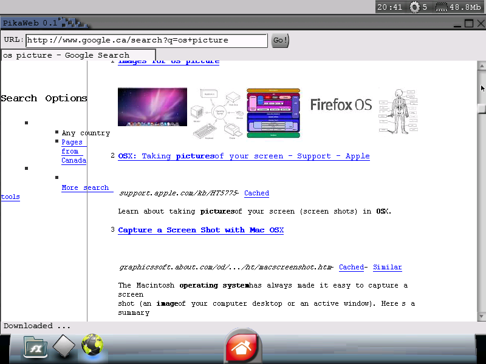486x364 pixels.
Task: Close the PikaWeb window
Action: 481,24
